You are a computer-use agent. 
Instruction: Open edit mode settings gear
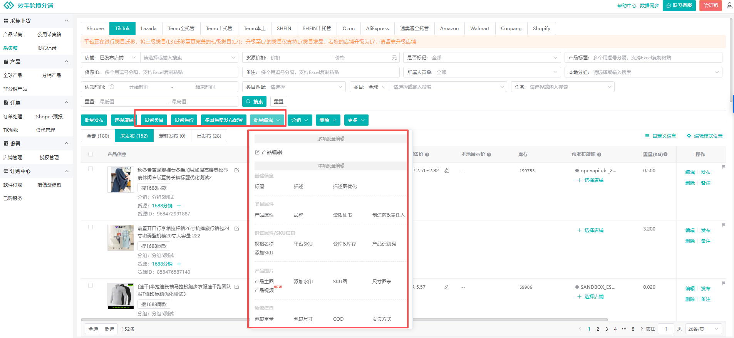[689, 136]
